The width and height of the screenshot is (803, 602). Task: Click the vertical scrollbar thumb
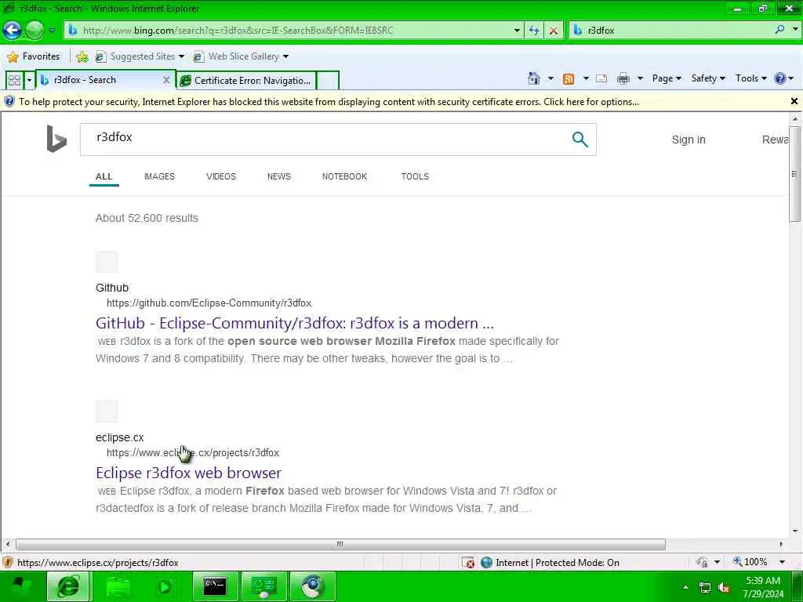point(794,174)
